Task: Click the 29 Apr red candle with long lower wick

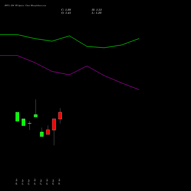Action: coord(54,125)
